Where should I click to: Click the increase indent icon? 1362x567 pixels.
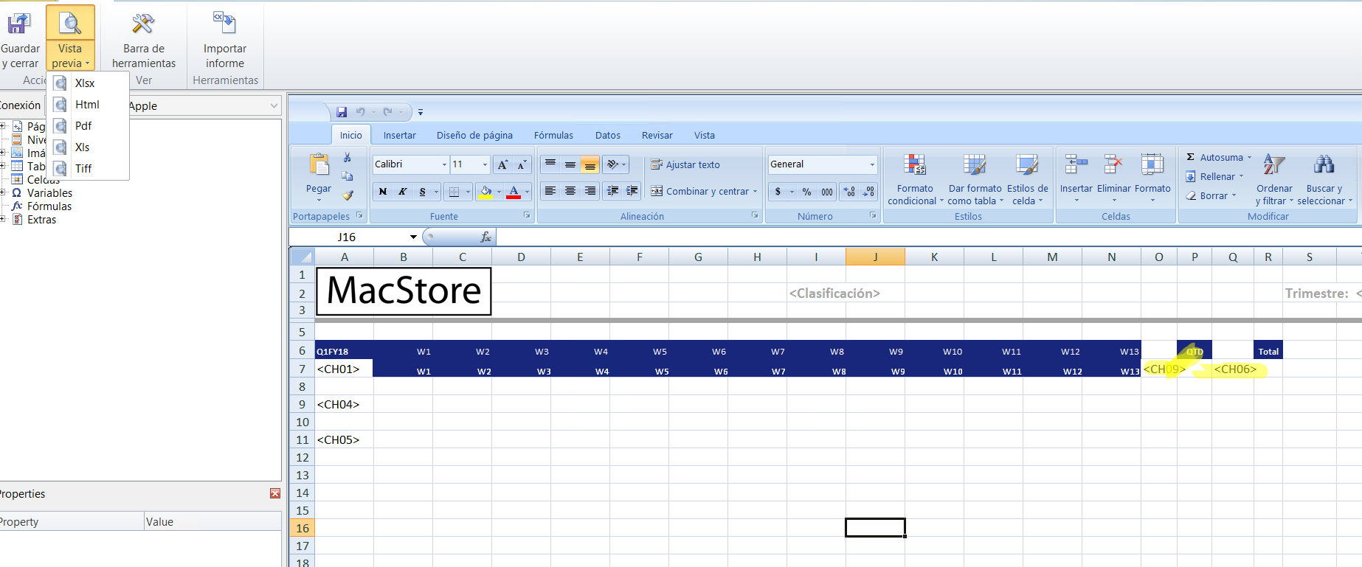tap(632, 191)
